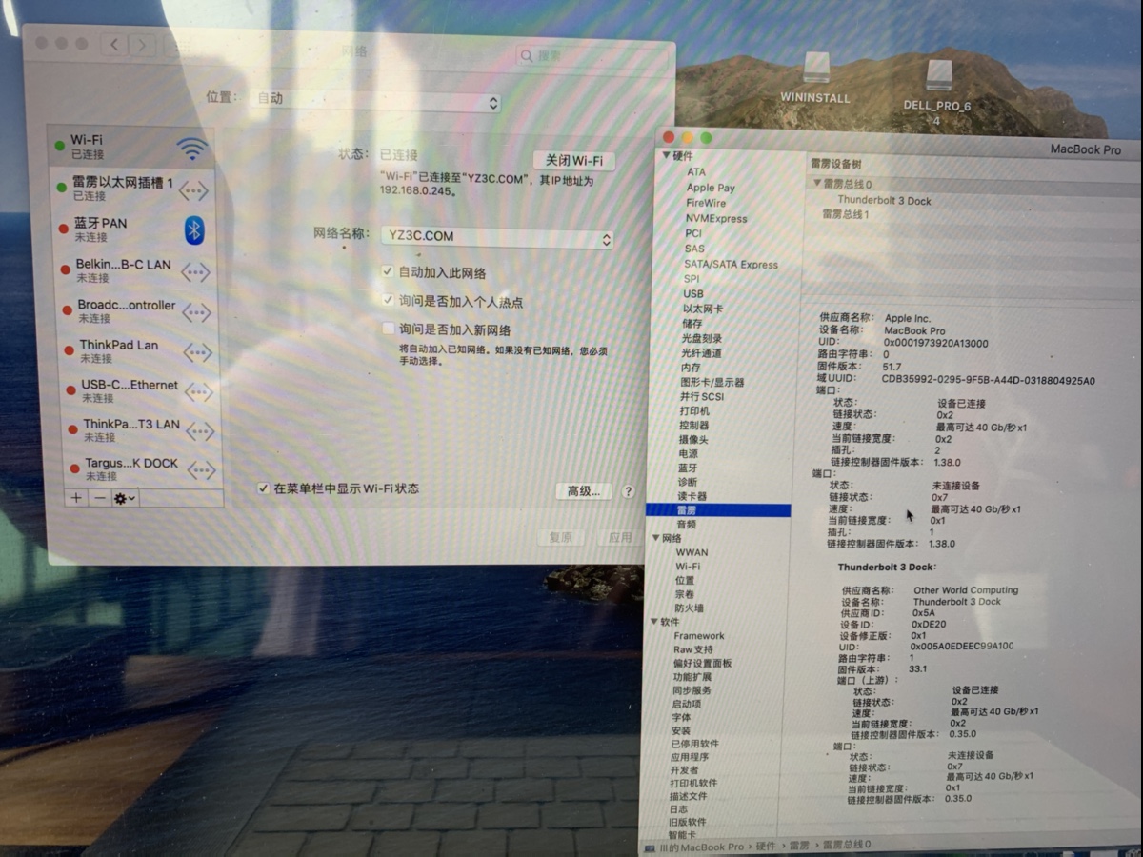Open the help question mark button
1143x857 pixels.
[x=628, y=491]
